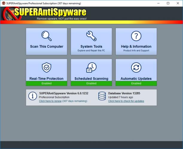Select the shield Real-Time Protection icon
The image size is (183, 149).
[x=46, y=67]
